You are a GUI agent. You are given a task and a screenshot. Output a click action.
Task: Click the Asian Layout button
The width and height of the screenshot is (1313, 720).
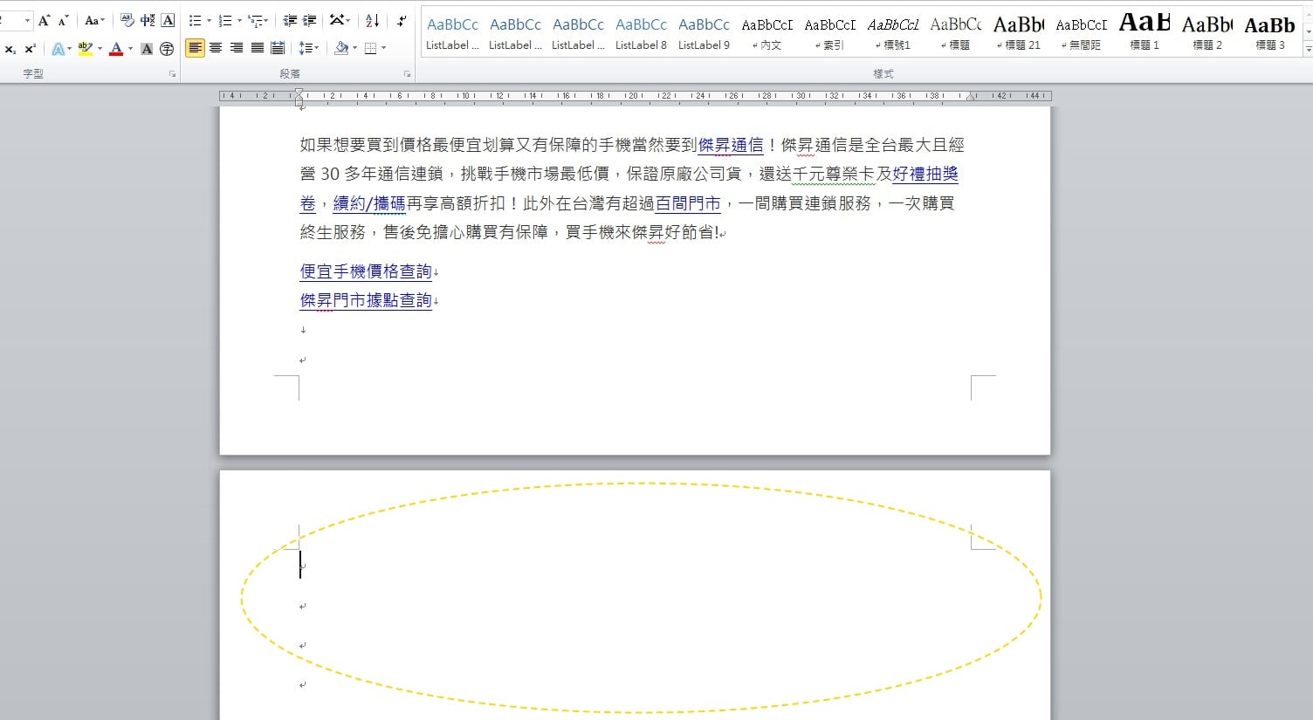[x=337, y=21]
